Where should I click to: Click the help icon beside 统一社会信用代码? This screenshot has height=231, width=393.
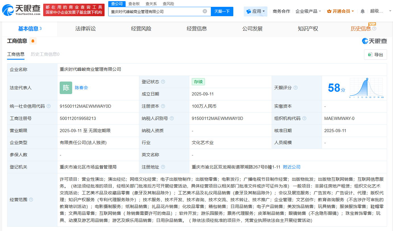[x=48, y=106]
